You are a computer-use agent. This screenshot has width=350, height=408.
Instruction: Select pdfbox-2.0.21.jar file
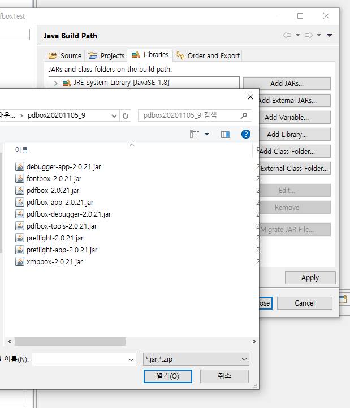point(53,191)
